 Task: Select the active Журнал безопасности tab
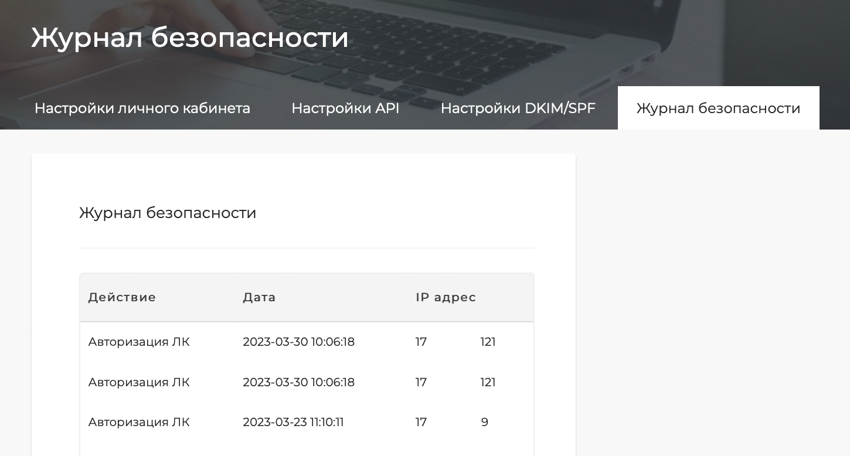(718, 108)
